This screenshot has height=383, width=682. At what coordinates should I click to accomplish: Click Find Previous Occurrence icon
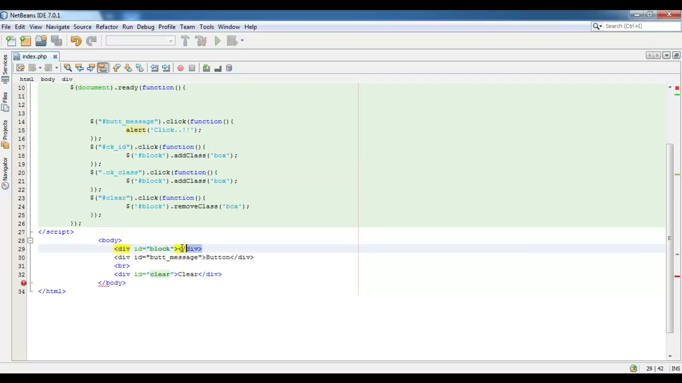pyautogui.click(x=79, y=68)
